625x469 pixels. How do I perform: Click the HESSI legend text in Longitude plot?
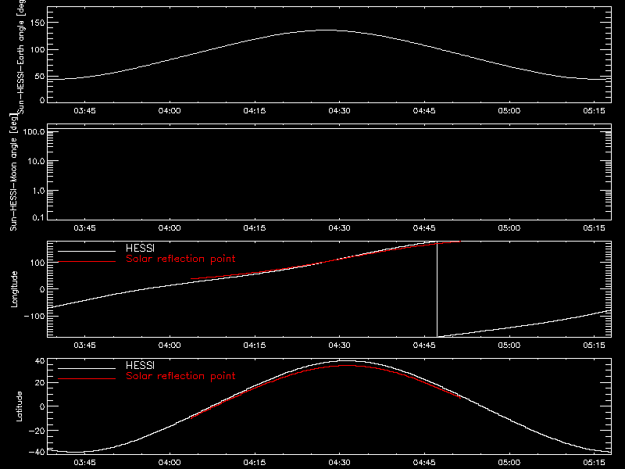click(x=140, y=248)
